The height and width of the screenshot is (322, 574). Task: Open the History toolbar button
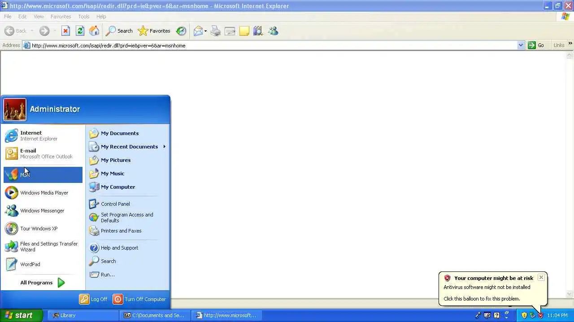click(x=181, y=31)
